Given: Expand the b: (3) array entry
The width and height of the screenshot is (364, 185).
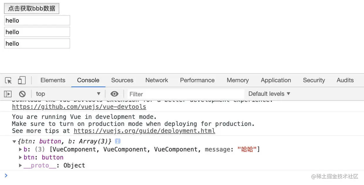Looking at the screenshot, I should point(20,149).
